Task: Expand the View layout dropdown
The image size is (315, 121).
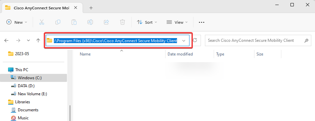Action: tap(177, 22)
